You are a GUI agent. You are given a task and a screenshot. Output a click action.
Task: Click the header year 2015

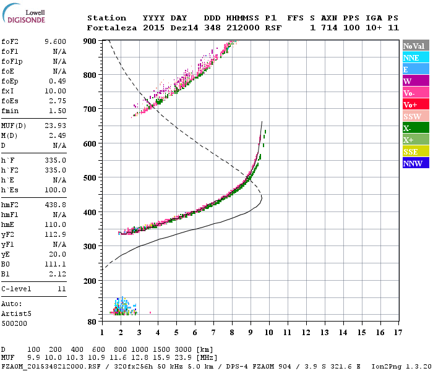point(153,28)
